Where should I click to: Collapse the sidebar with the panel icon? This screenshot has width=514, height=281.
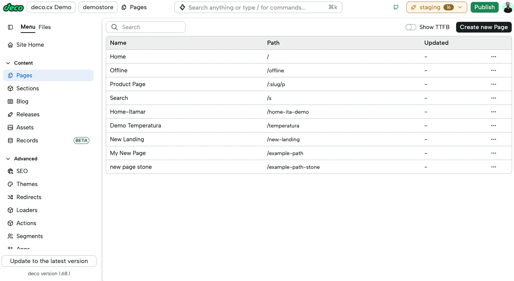(x=10, y=27)
